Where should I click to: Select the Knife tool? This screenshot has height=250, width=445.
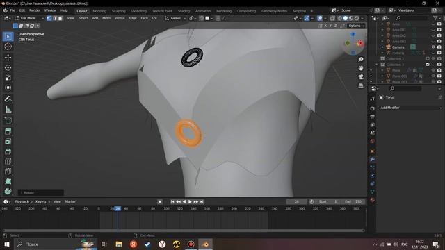pyautogui.click(x=8, y=172)
